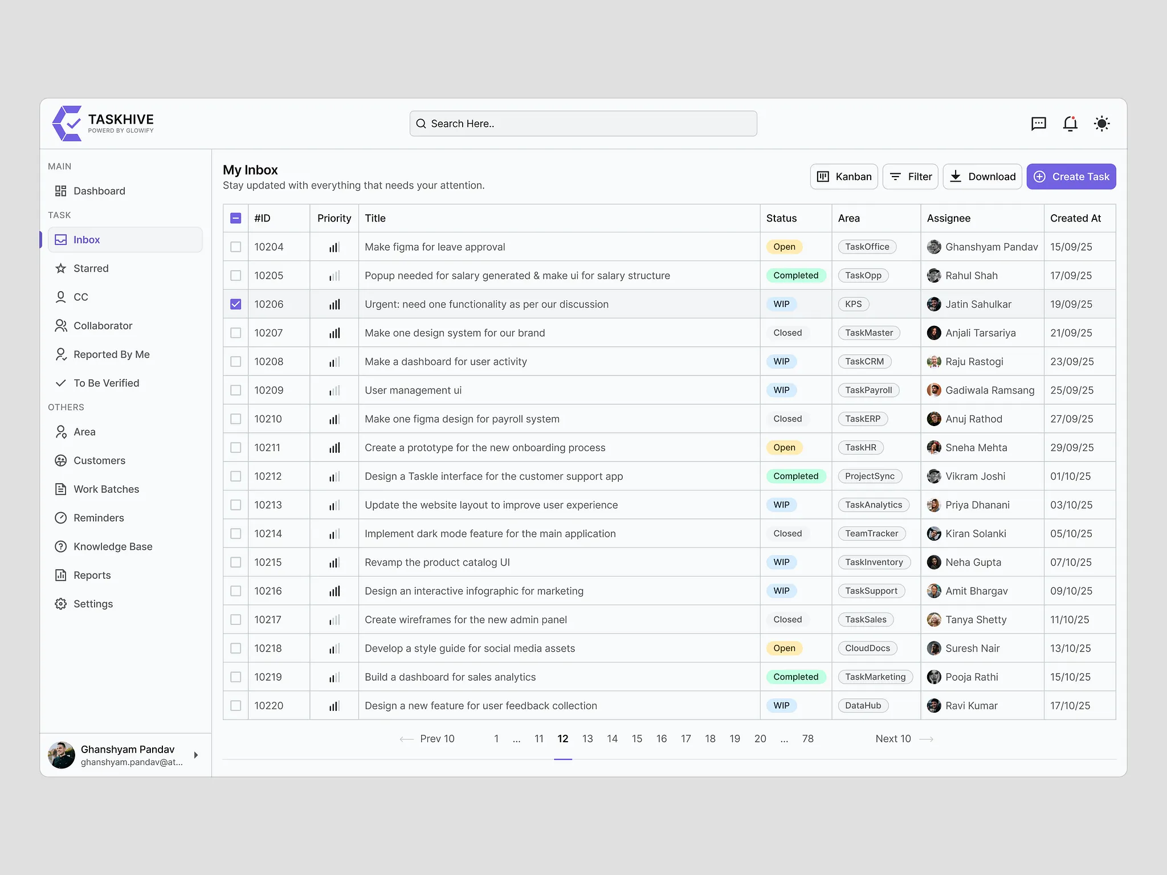Screen dimensions: 1167x875
Task: Go to Knowledge Base in sidebar
Action: [x=113, y=546]
